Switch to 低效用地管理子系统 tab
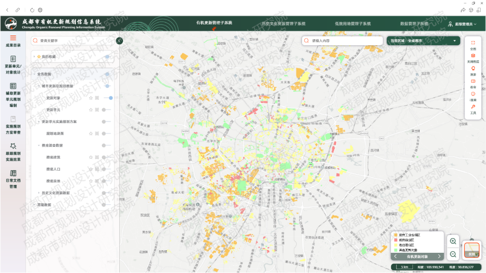Viewport: 486px width, 273px height. [x=353, y=24]
